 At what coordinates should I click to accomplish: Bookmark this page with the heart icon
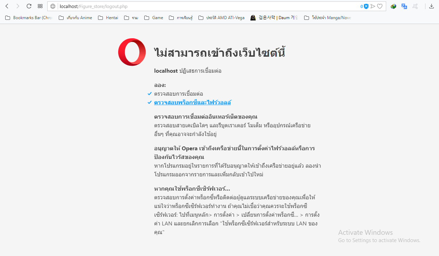(x=380, y=6)
